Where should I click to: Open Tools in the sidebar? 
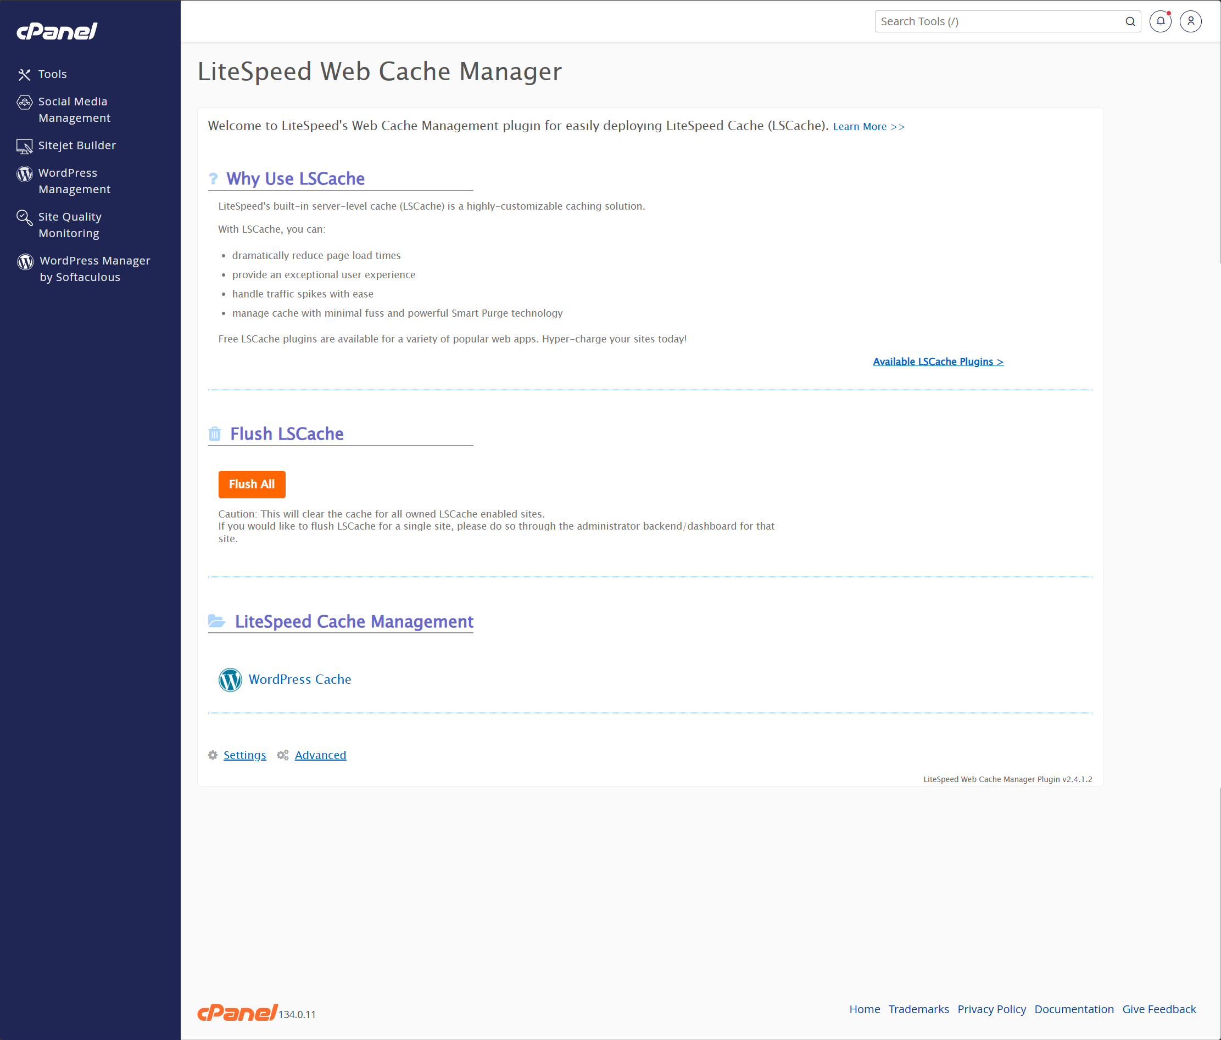(52, 74)
